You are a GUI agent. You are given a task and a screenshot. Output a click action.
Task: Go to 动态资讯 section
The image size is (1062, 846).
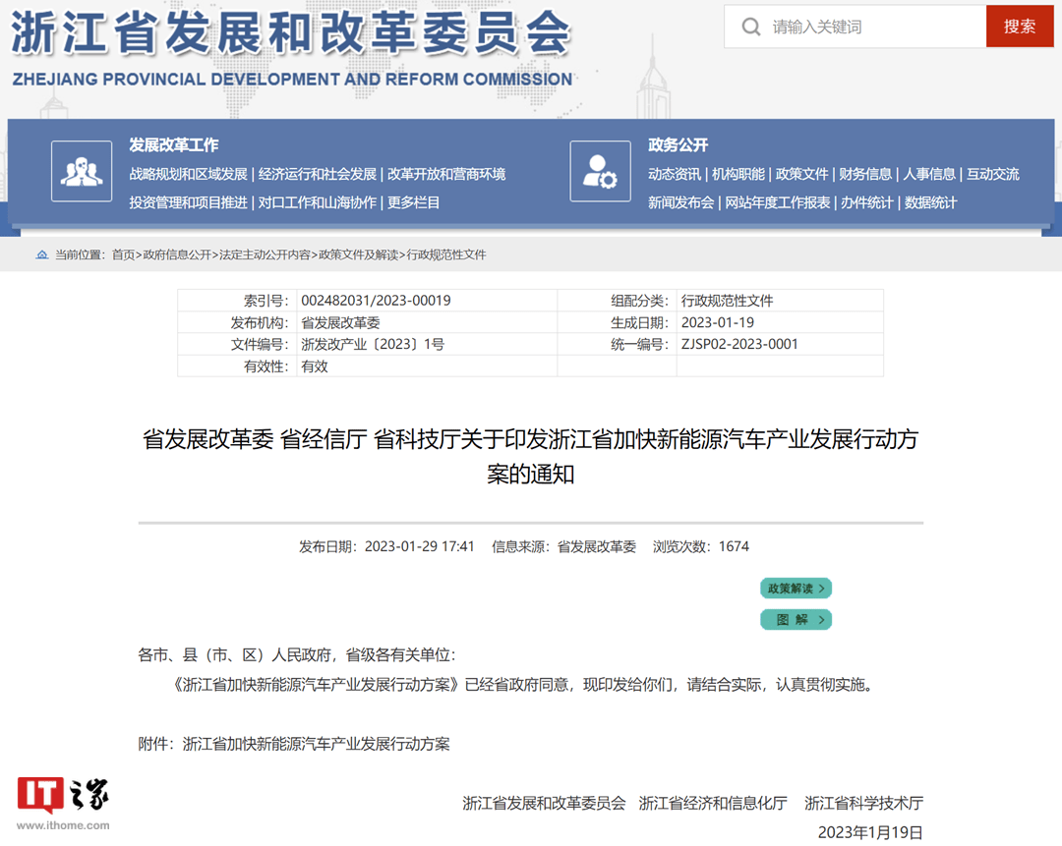click(x=674, y=174)
